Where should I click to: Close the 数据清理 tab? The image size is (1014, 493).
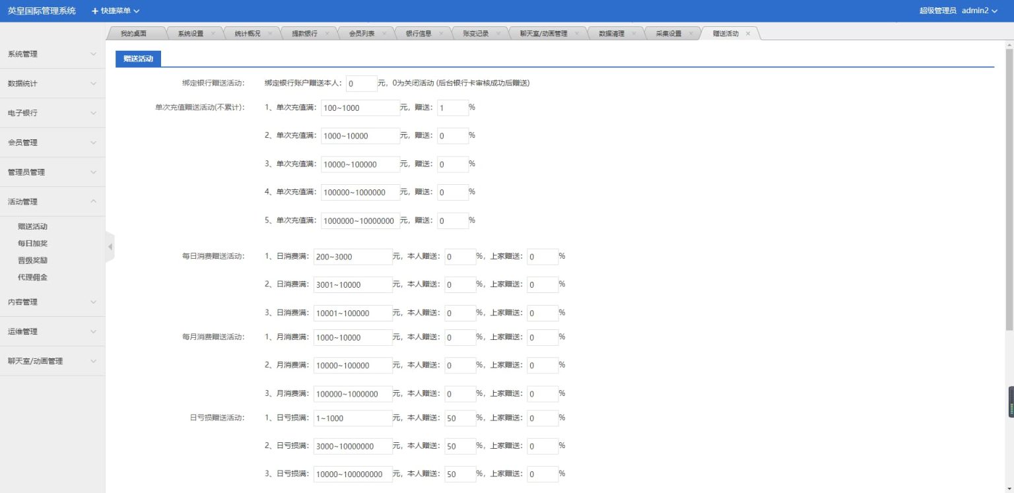pyautogui.click(x=634, y=34)
